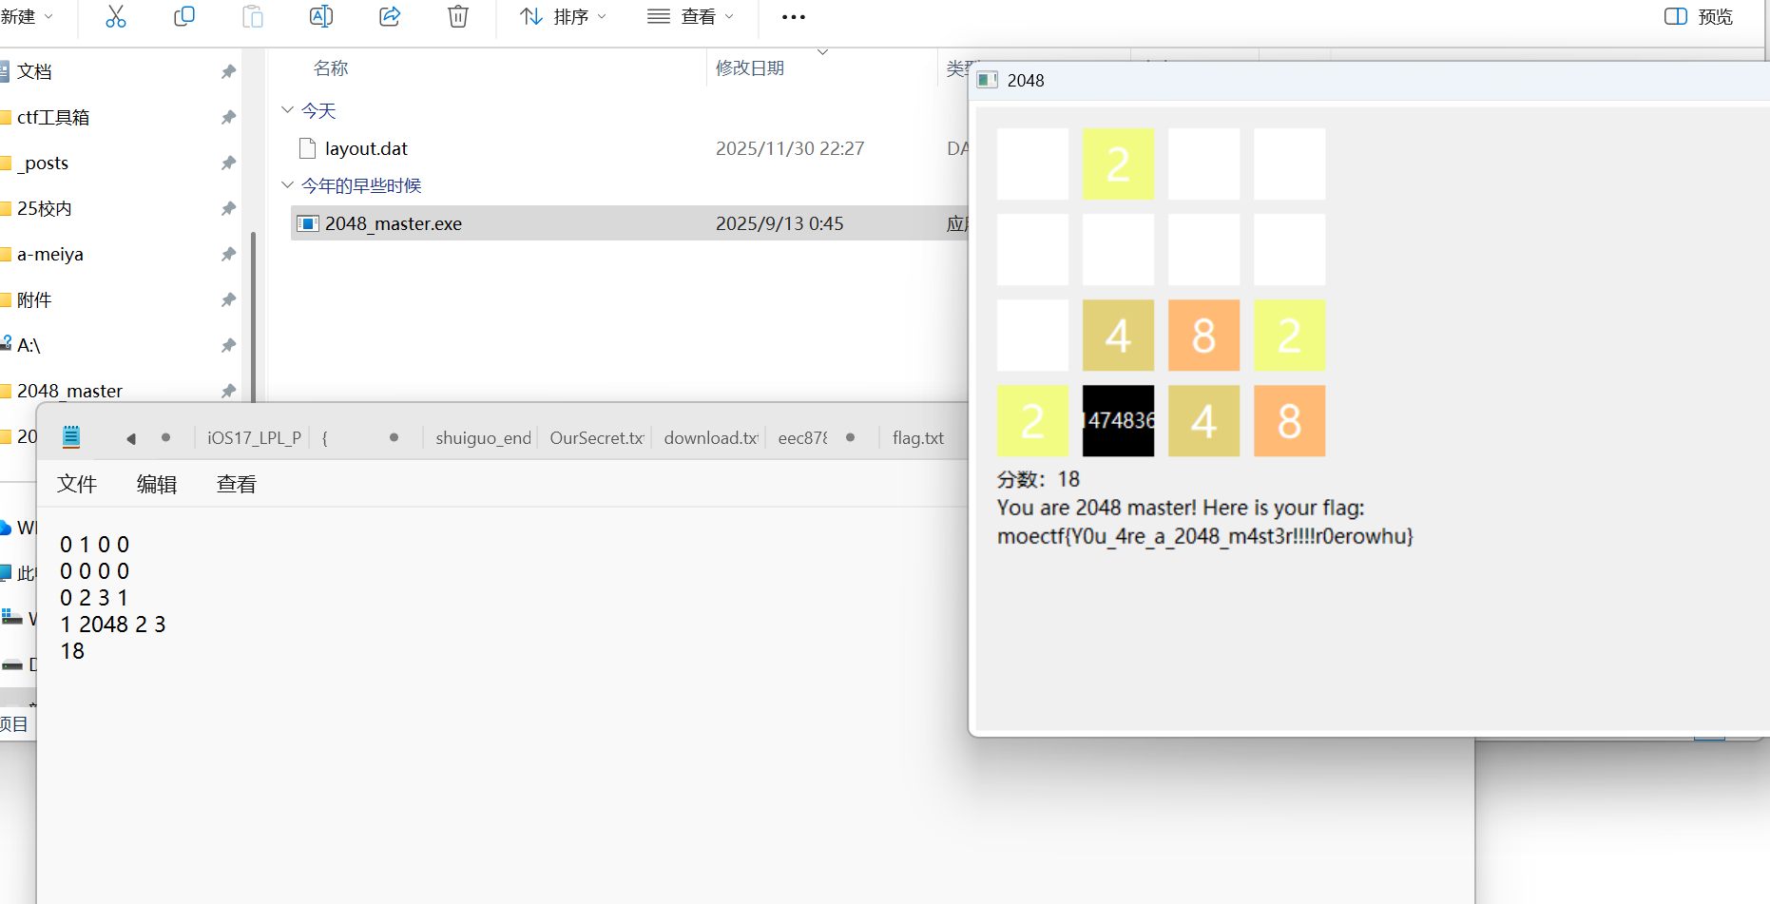
Task: Click the Share icon in Explorer toolbar
Action: tap(390, 17)
